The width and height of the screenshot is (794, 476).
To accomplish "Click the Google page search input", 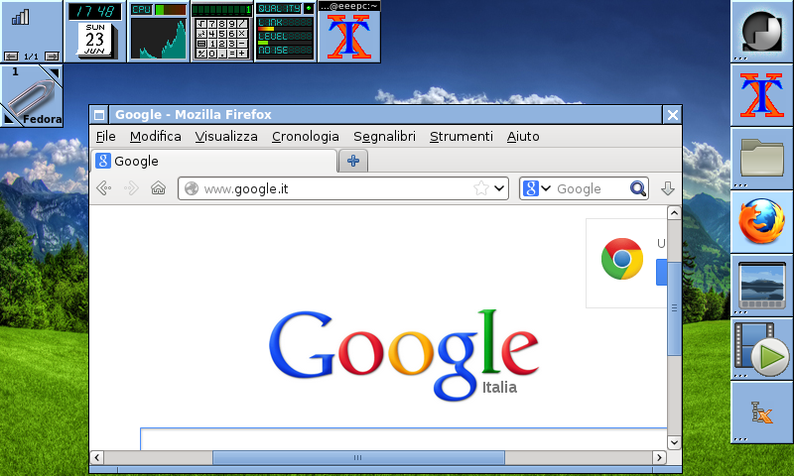I will click(x=404, y=439).
